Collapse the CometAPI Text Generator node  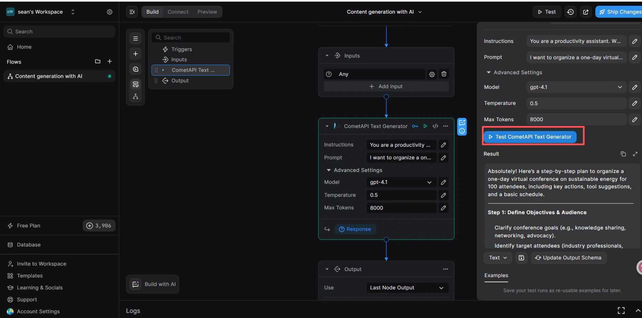point(327,126)
